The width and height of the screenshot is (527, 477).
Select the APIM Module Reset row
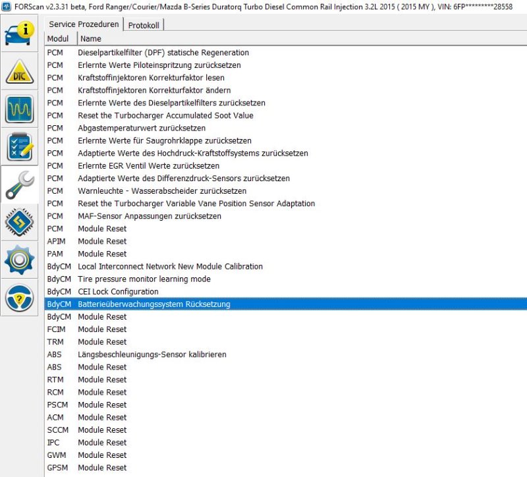pos(286,241)
